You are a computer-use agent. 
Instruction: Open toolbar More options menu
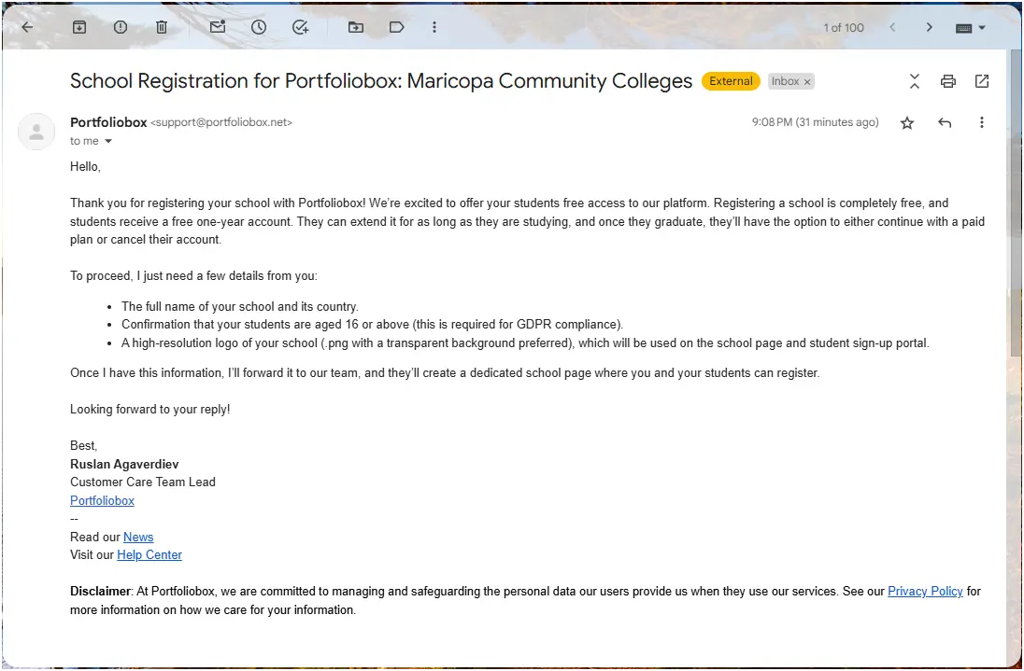[x=434, y=27]
